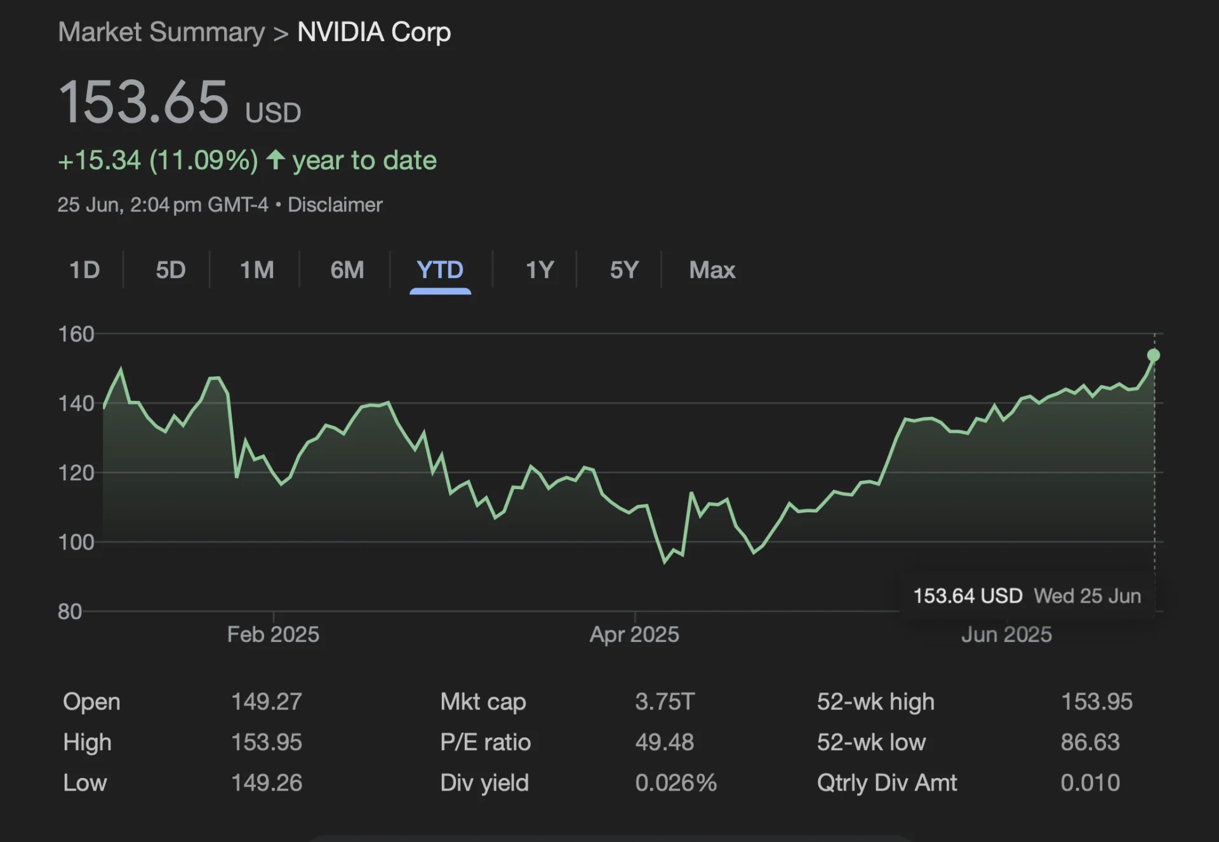Screen dimensions: 1219x842
Task: Open the Max range tab
Action: 712,270
